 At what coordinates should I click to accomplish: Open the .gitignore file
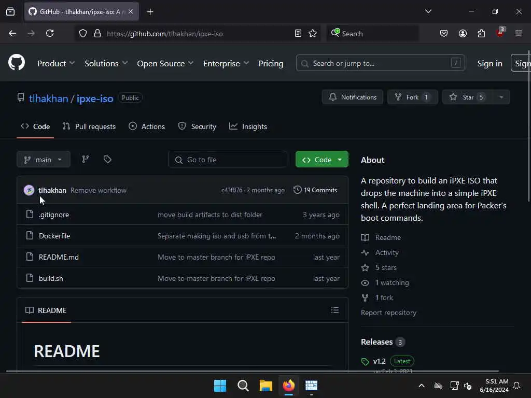tap(54, 215)
